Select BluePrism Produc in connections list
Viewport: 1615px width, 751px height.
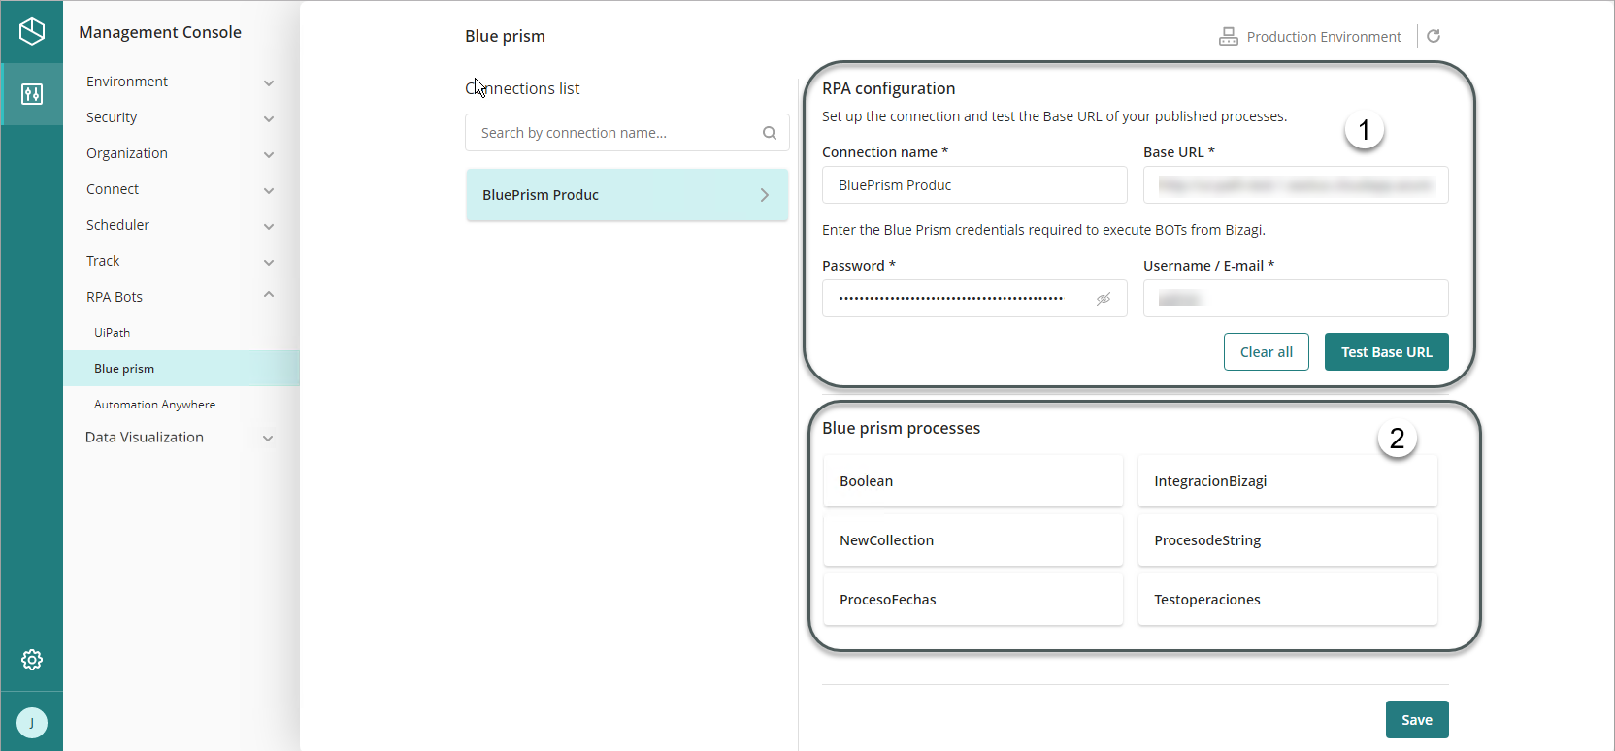point(627,195)
